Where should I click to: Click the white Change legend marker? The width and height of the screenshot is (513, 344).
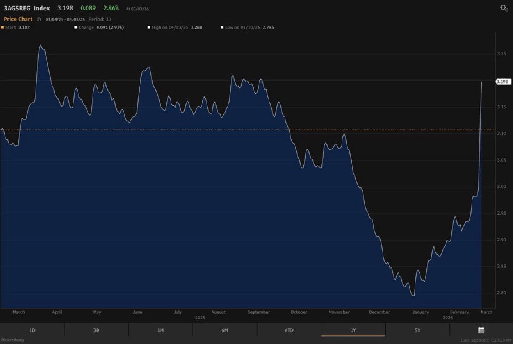pos(76,27)
